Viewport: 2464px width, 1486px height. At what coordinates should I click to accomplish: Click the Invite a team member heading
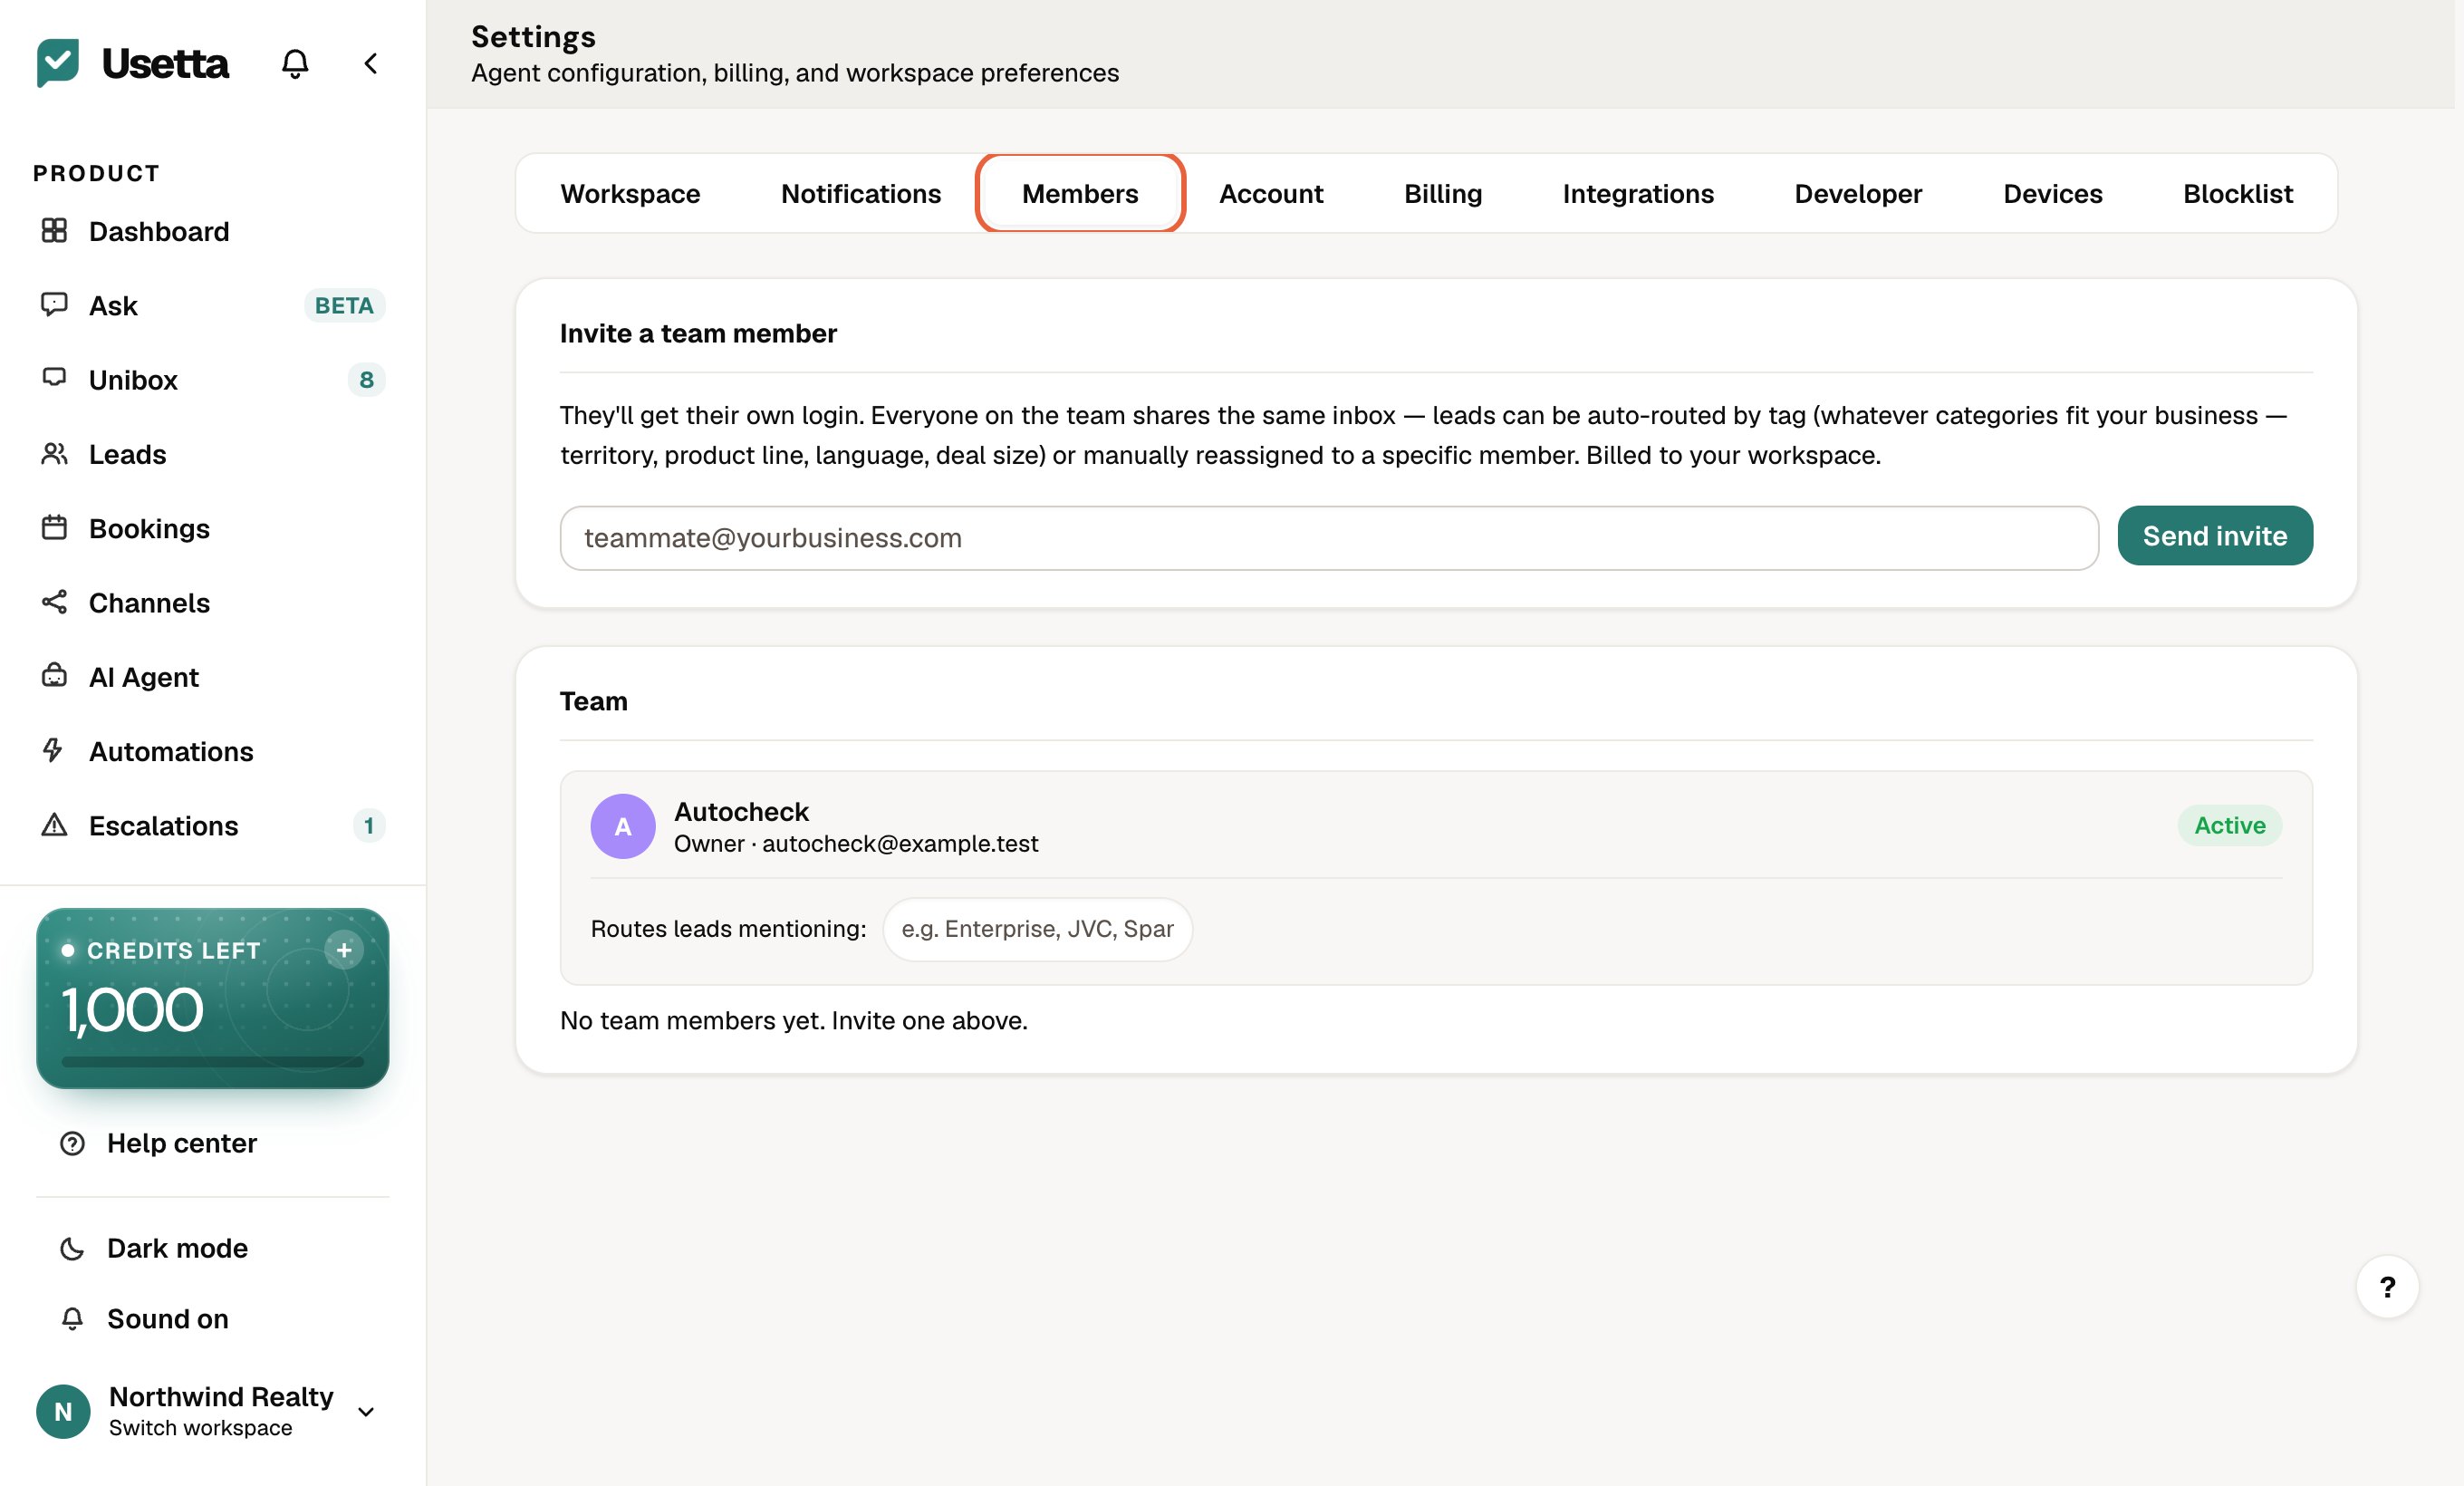(x=698, y=333)
